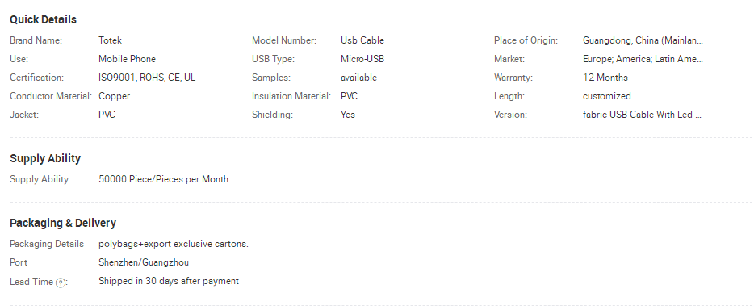Screen dimensions: 754x306
Task: Select the Quick Details heading
Action: [x=44, y=19]
